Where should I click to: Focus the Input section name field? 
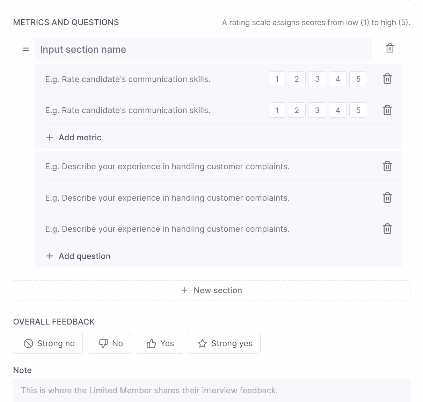tap(203, 50)
